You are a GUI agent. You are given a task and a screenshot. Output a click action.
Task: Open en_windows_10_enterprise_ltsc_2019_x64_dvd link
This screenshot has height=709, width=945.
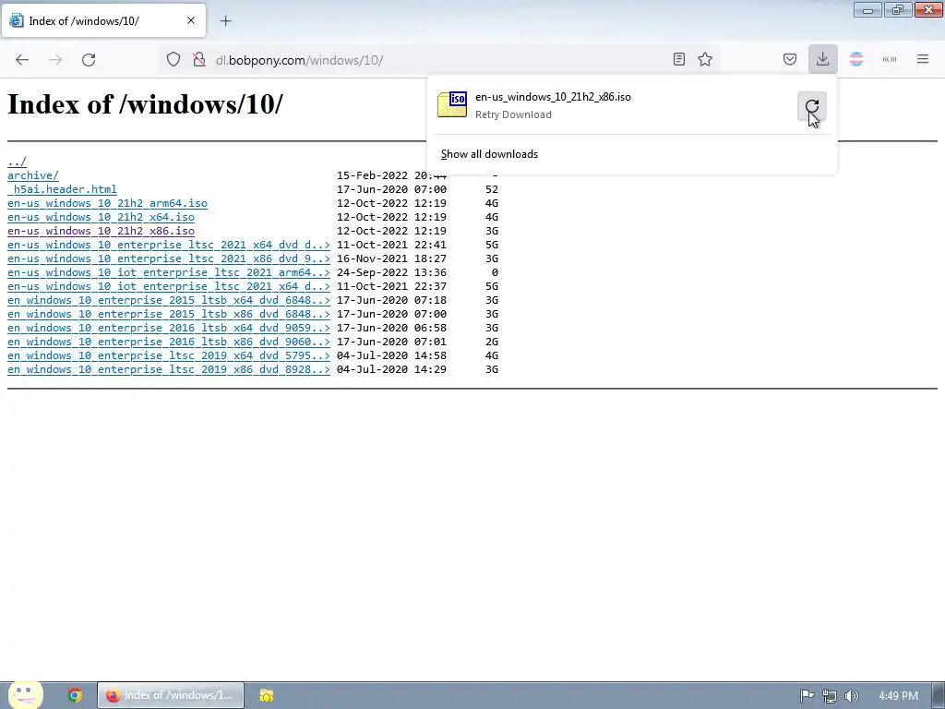click(x=169, y=355)
